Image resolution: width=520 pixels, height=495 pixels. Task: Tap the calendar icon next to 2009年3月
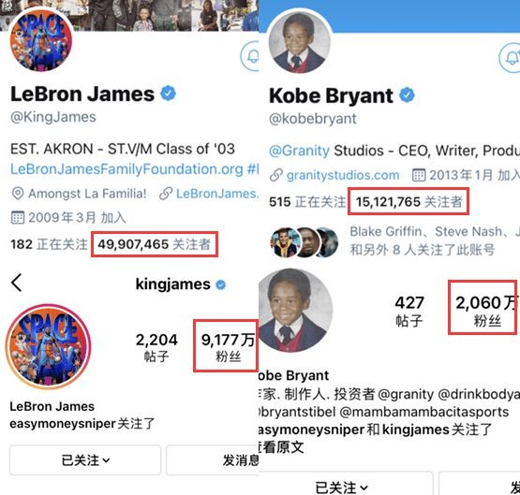pos(18,218)
